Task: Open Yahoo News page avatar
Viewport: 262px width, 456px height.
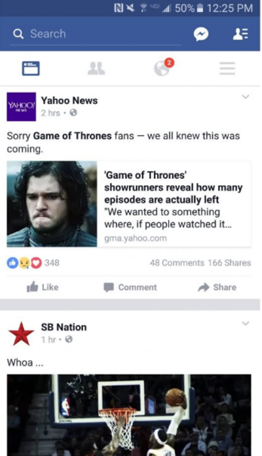Action: pyautogui.click(x=21, y=106)
